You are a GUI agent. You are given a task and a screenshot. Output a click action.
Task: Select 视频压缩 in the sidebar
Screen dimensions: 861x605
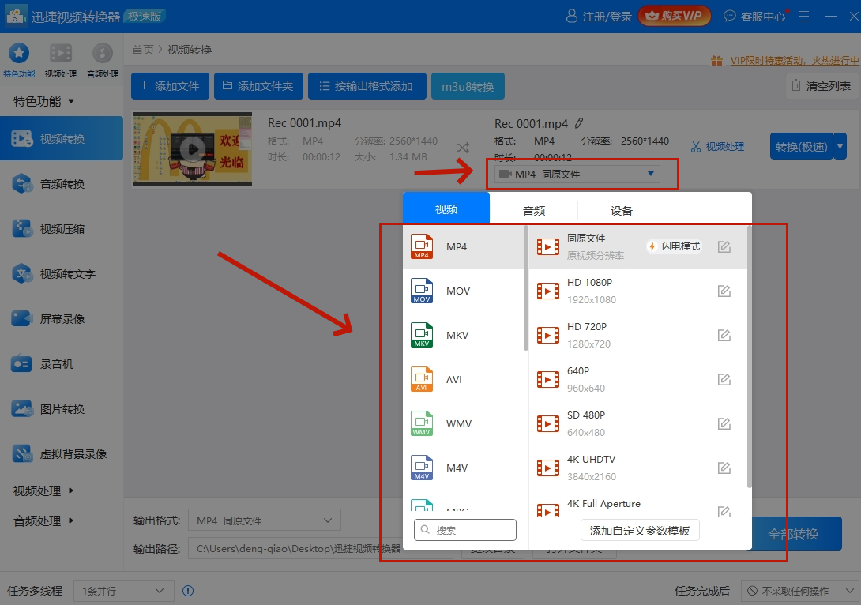point(62,229)
